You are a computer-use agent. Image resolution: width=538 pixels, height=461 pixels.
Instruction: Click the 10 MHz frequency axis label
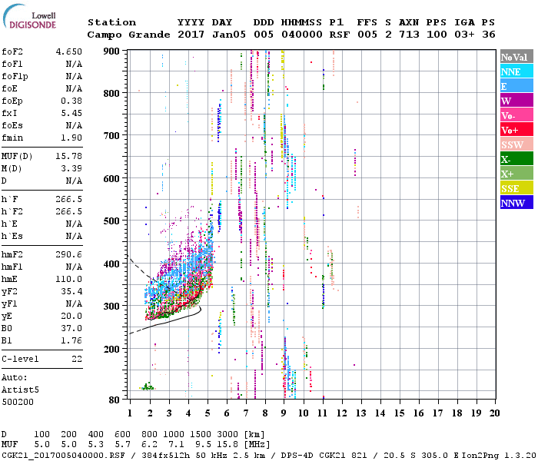click(304, 413)
